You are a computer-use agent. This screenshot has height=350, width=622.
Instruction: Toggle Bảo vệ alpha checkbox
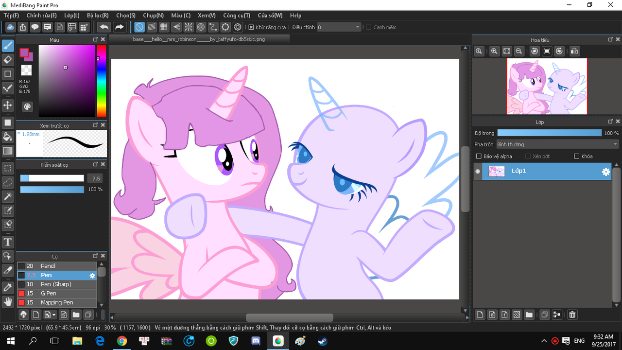coord(479,156)
